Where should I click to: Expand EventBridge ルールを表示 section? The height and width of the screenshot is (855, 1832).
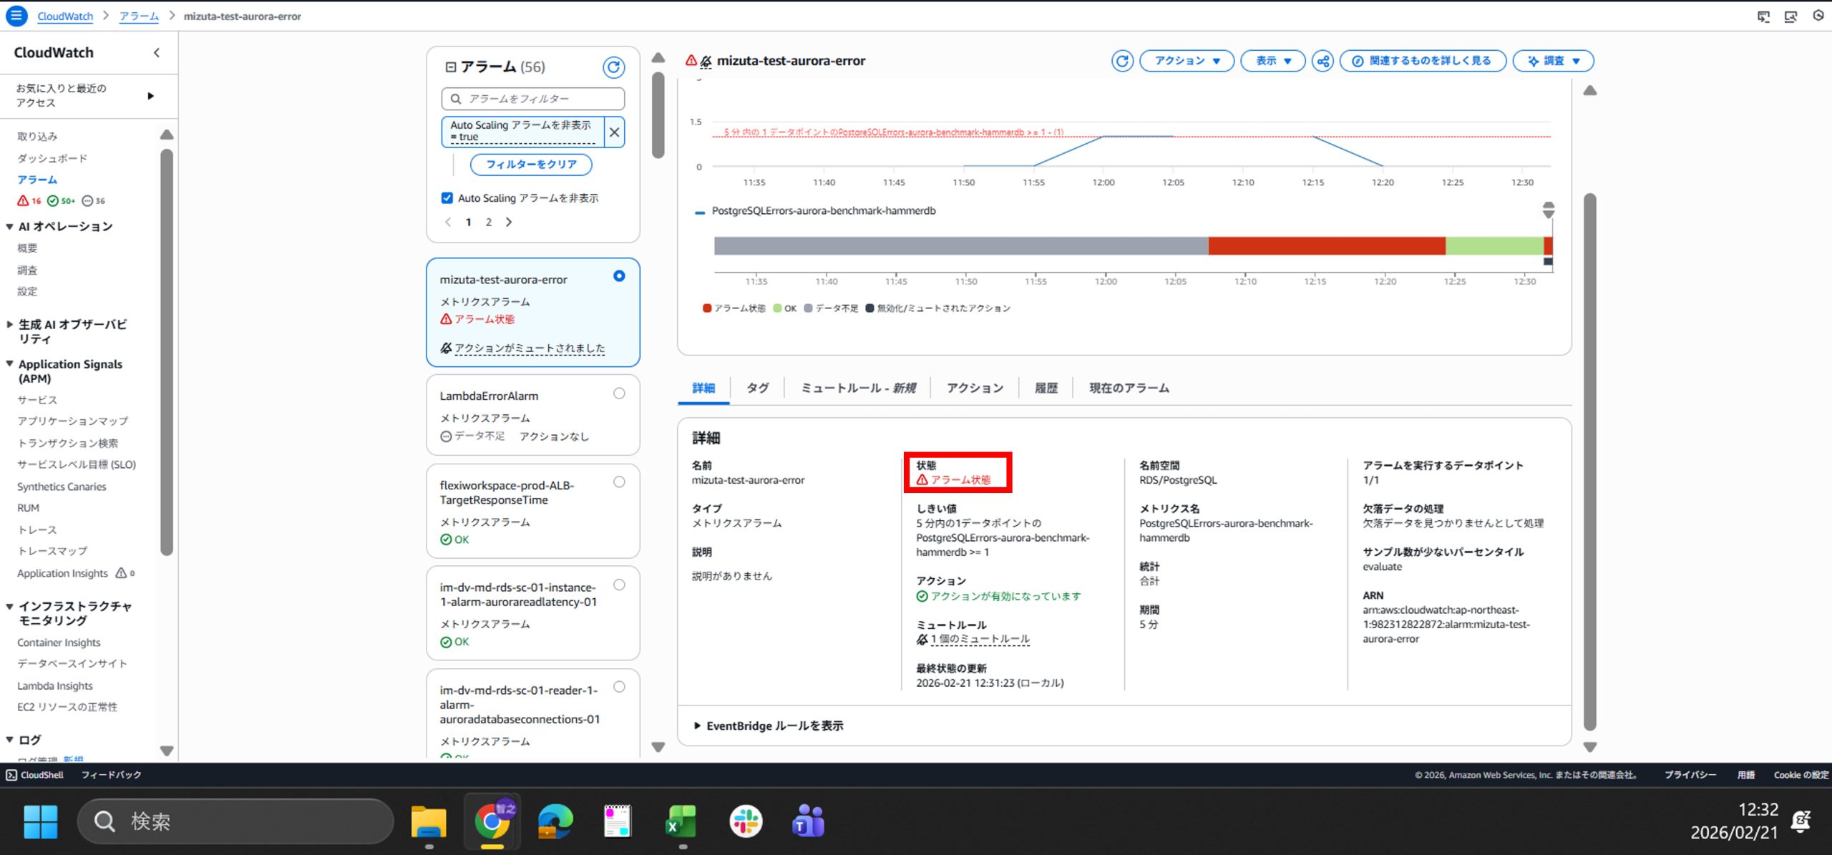[x=769, y=725]
